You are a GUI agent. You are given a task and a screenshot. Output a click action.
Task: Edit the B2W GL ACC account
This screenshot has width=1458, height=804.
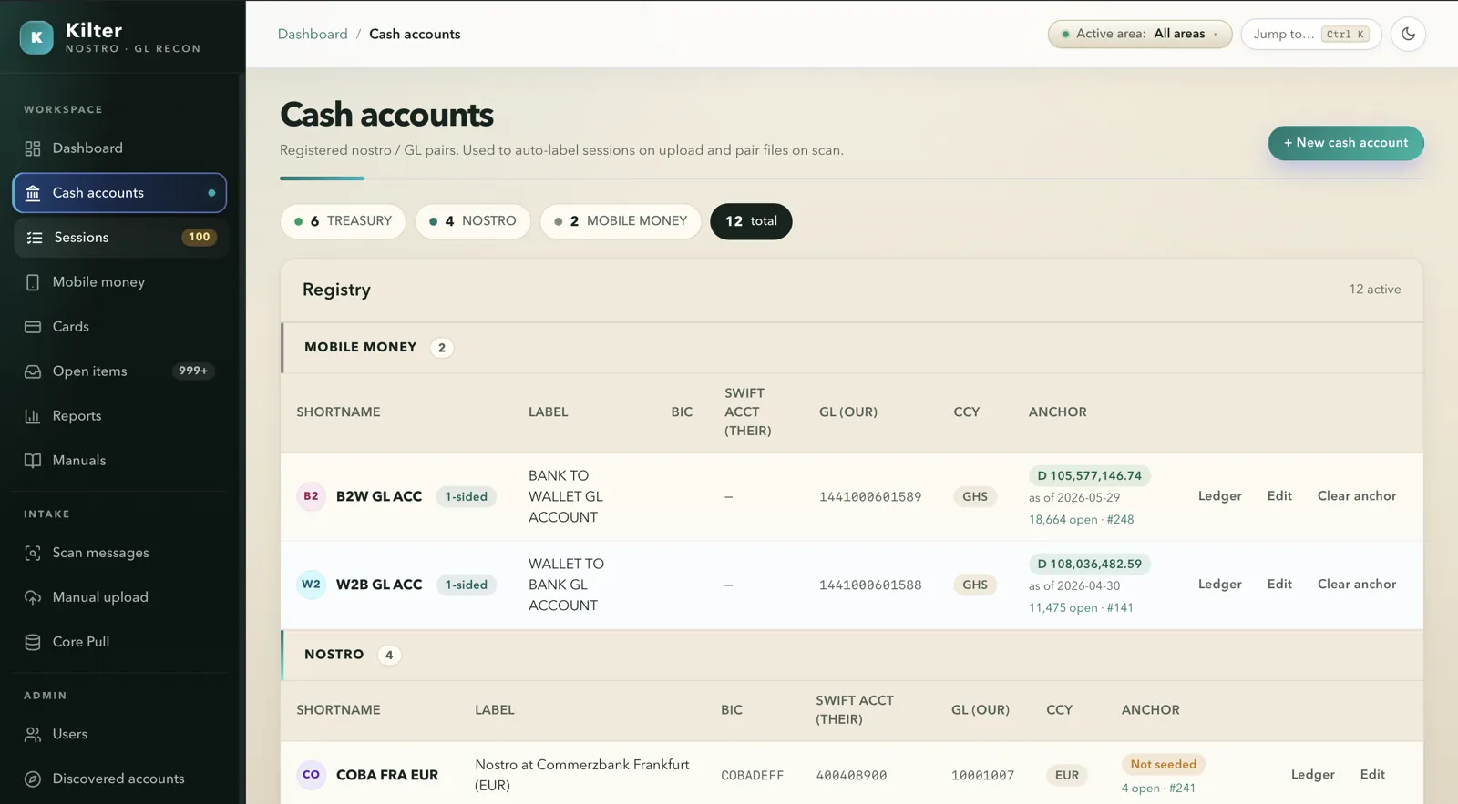point(1279,496)
